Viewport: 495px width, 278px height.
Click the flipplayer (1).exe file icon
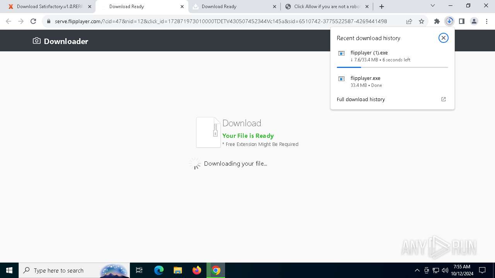tap(341, 53)
